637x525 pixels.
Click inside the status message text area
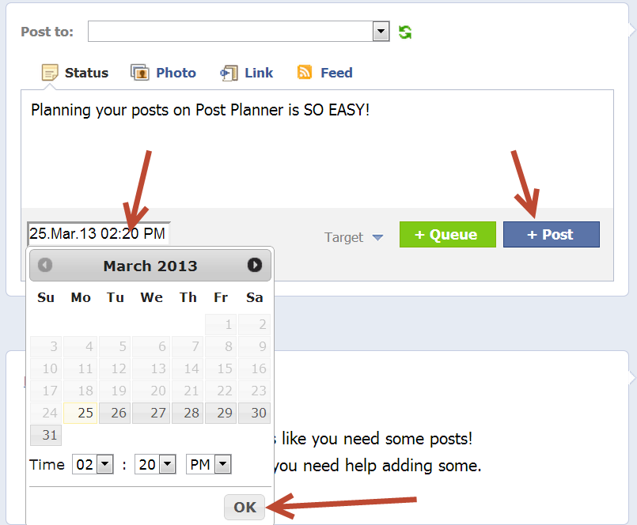[x=317, y=150]
